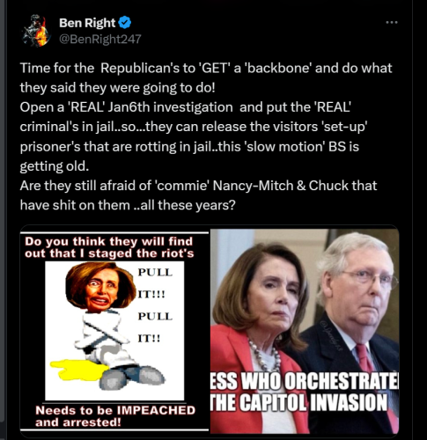The width and height of the screenshot is (427, 440).
Task: Open Ben Right's profile avatar picture
Action: click(x=36, y=31)
